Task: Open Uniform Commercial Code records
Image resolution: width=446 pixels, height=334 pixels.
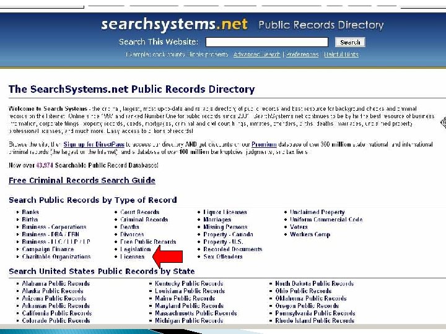Action: tap(326, 220)
